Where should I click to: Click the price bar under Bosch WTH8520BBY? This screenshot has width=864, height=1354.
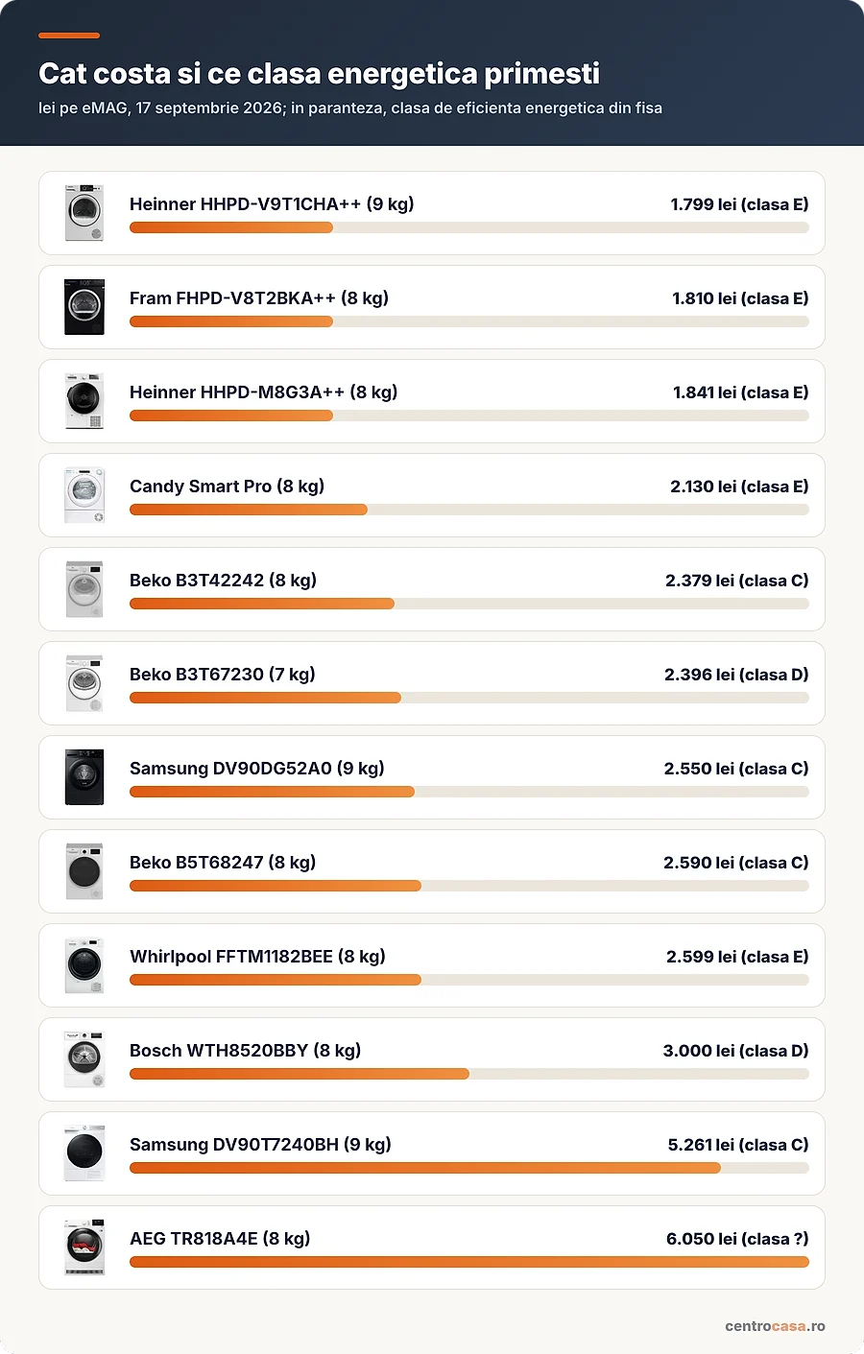[300, 1074]
